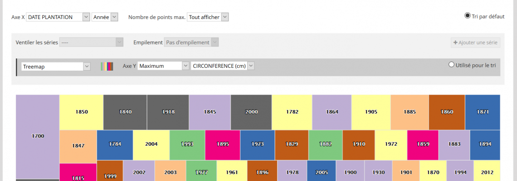This screenshot has width=517, height=181.
Task: Select the blue 2005 treemap tile
Action: coord(321,172)
